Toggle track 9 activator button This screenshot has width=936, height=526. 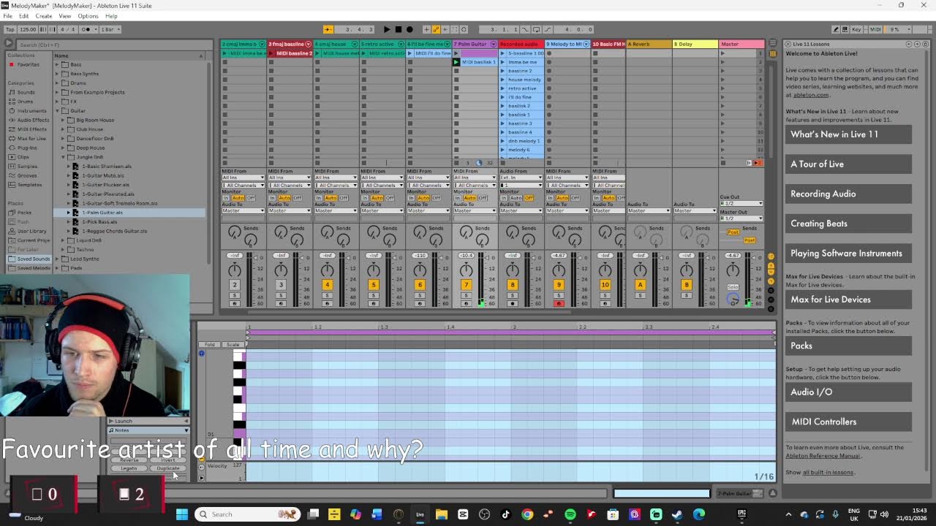pos(559,285)
